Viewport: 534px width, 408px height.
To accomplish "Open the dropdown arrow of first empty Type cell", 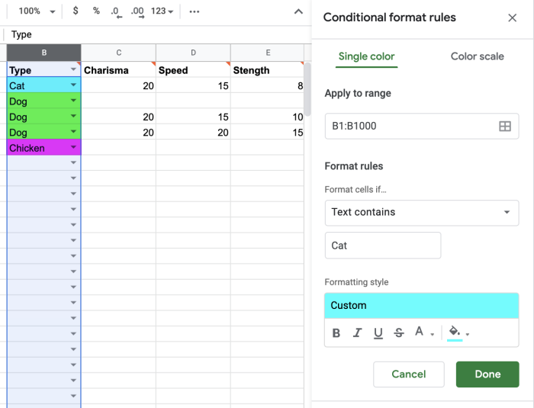I will (x=73, y=162).
